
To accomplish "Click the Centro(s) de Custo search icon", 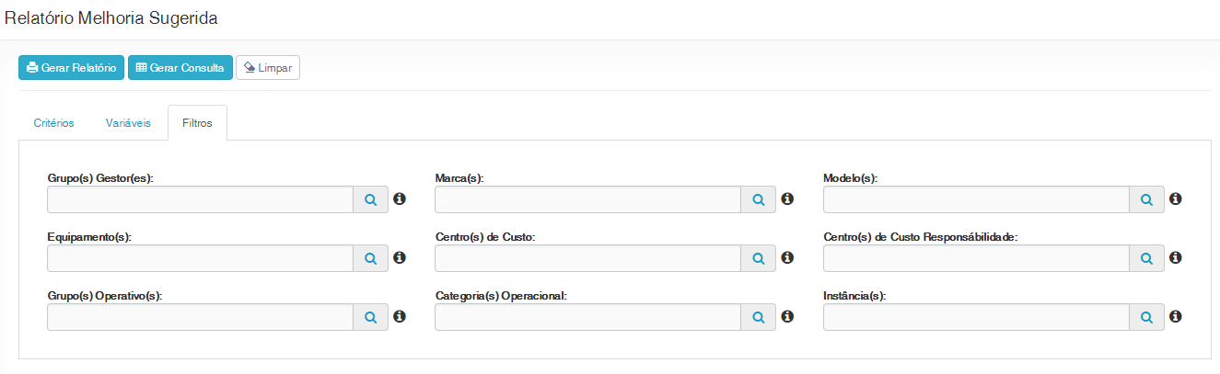I will [x=759, y=259].
